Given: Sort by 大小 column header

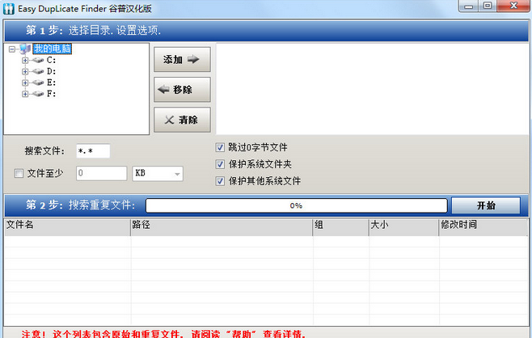Looking at the screenshot, I should coord(403,227).
